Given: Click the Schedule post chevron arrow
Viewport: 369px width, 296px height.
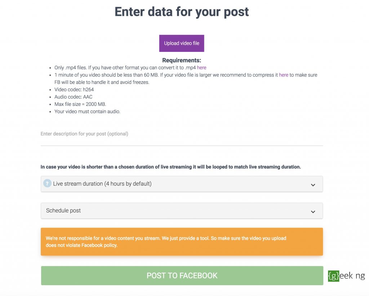Looking at the screenshot, I should tap(313, 212).
